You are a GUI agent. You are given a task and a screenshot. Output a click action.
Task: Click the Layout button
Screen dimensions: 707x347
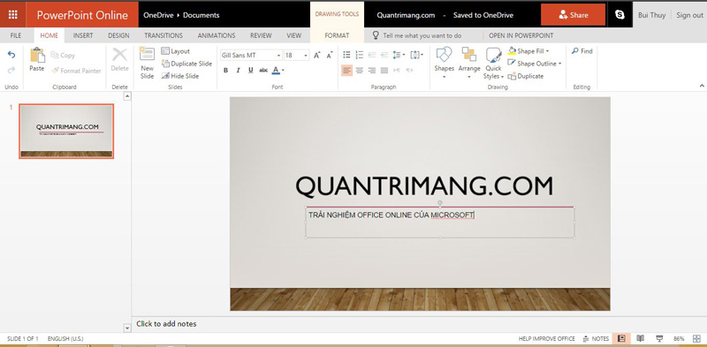176,51
